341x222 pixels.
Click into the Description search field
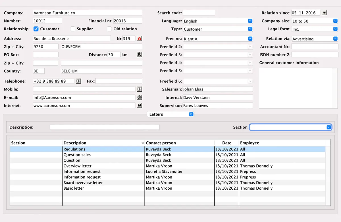click(x=104, y=127)
